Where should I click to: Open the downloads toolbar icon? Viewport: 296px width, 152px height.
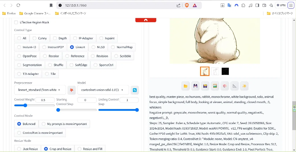point(223,5)
